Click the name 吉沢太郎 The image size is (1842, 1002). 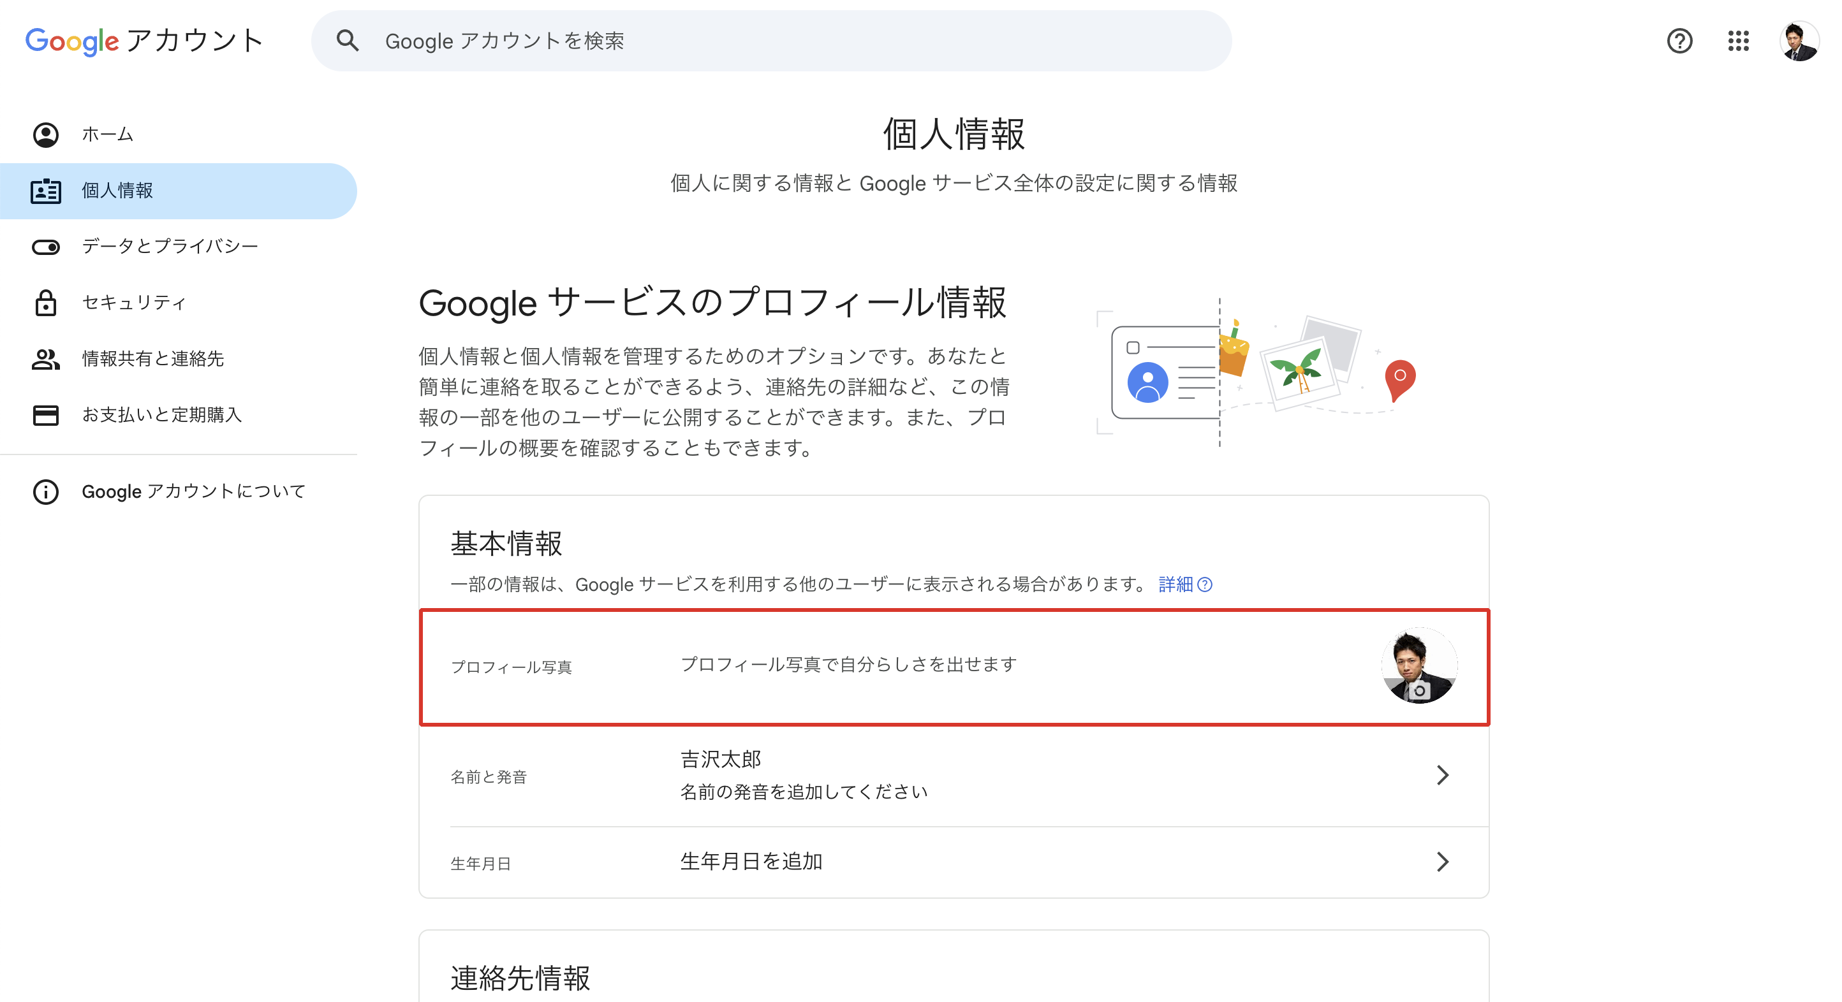[721, 759]
